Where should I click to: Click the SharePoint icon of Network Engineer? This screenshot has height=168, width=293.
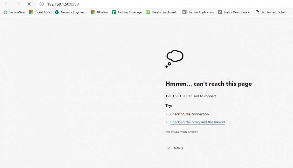(x=57, y=12)
